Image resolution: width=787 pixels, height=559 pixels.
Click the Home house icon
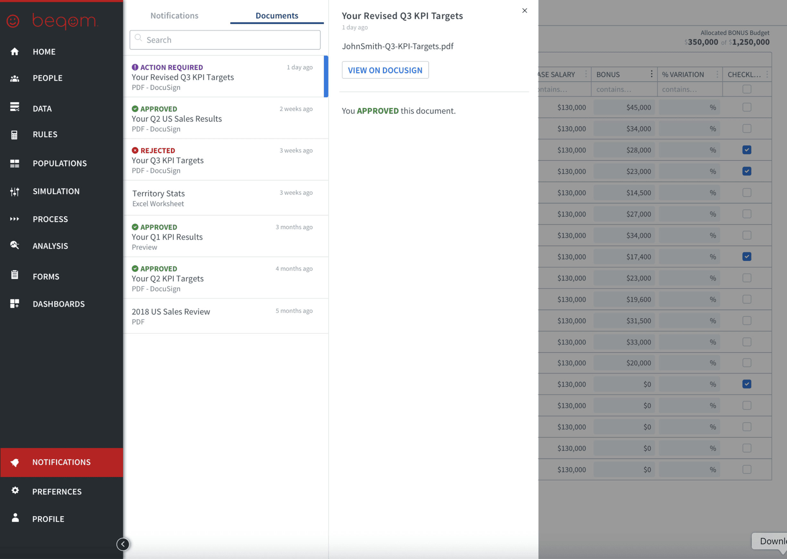click(x=14, y=52)
